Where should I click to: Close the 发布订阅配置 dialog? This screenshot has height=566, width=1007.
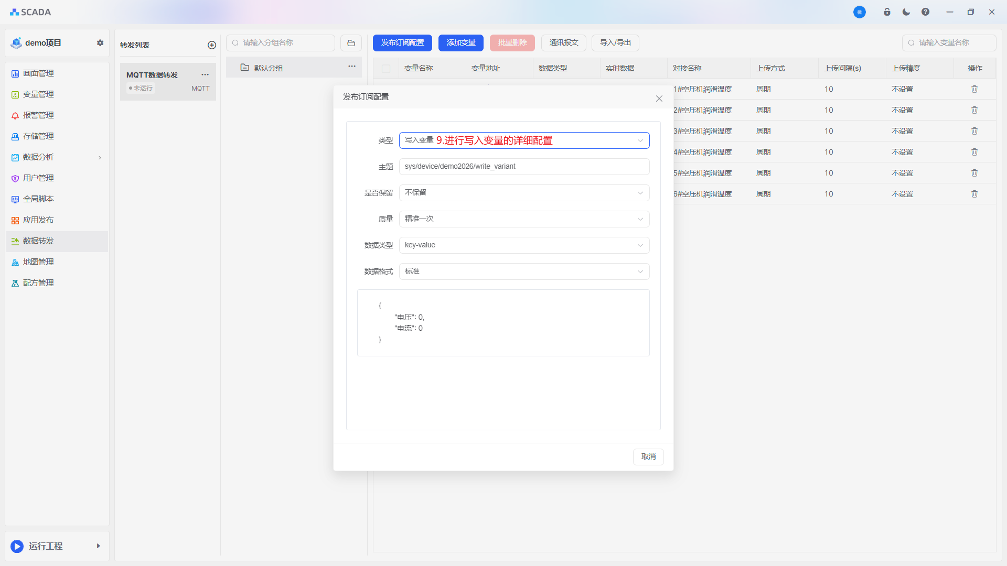tap(659, 99)
